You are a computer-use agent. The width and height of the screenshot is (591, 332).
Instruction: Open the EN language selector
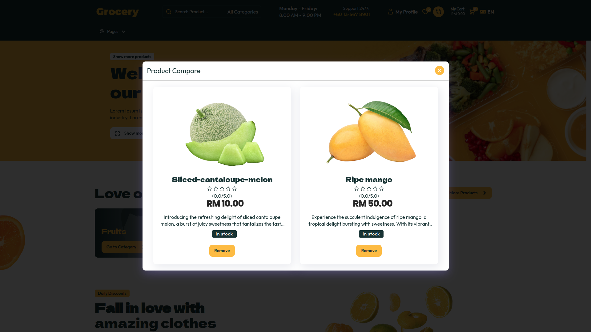coord(491,12)
